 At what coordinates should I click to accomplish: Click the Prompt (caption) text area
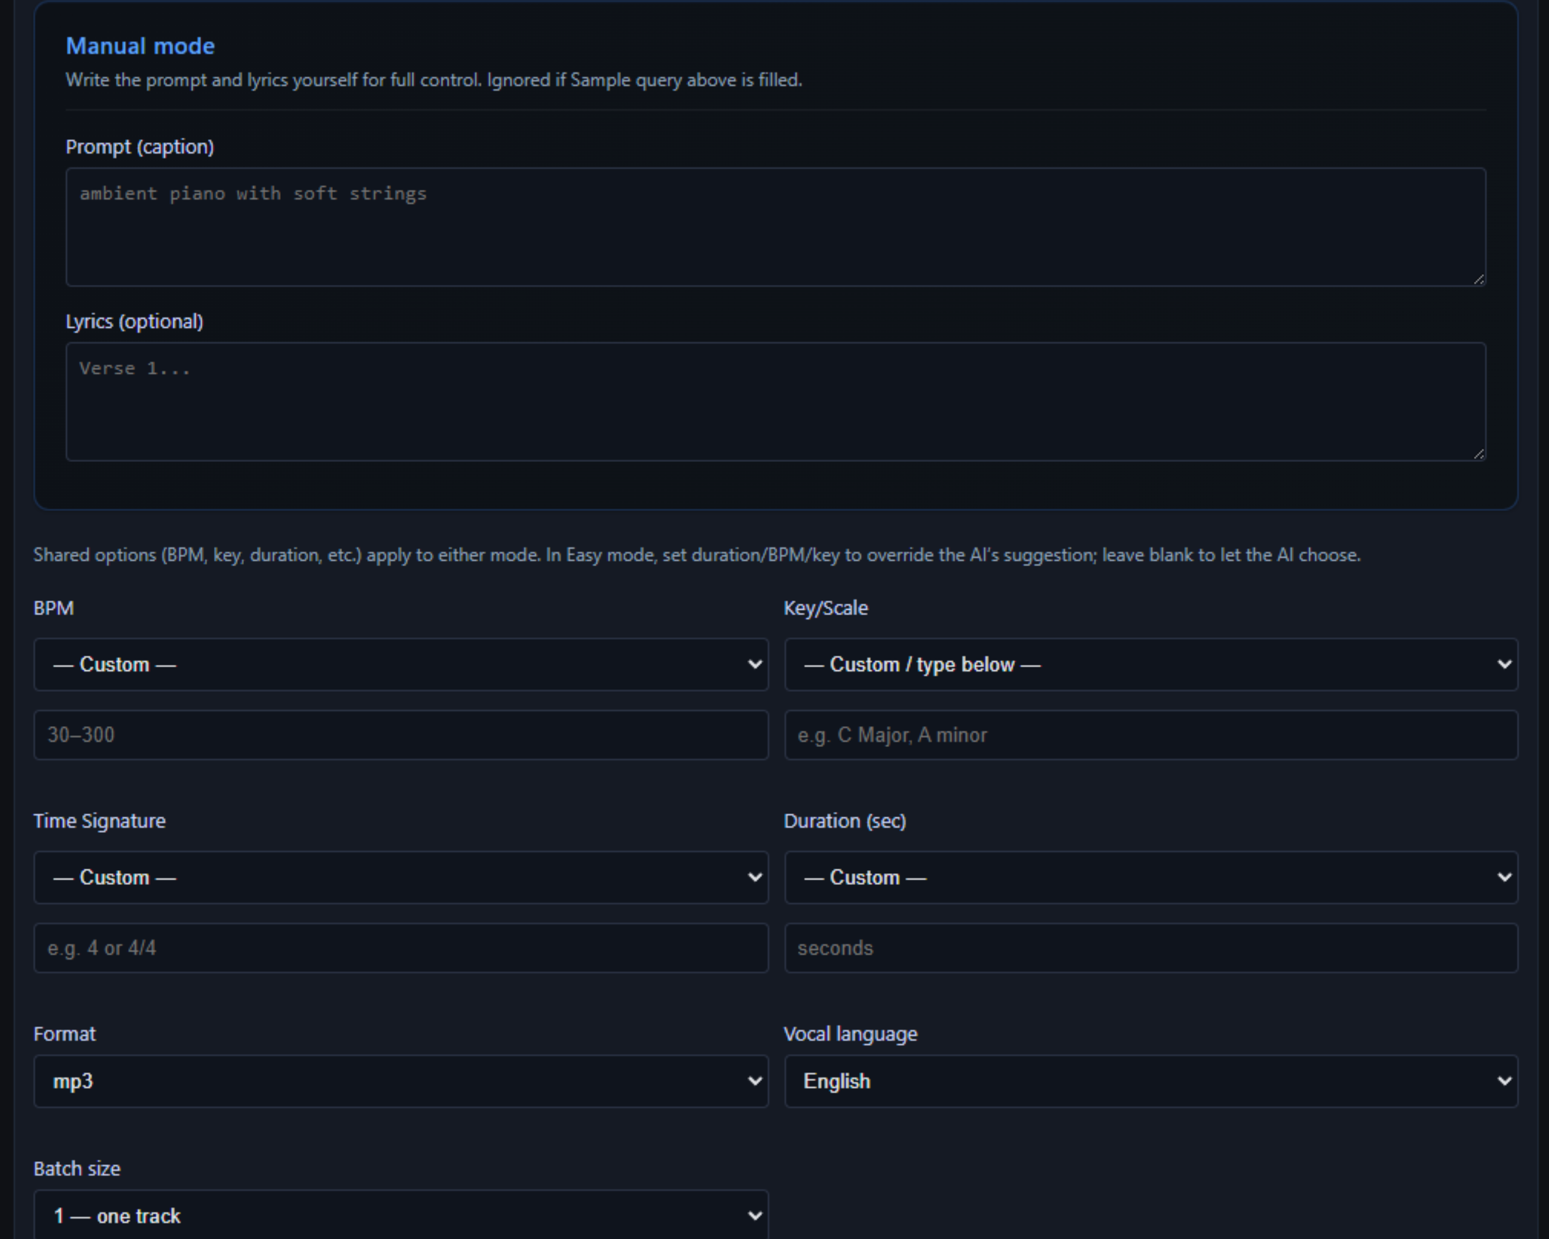point(775,227)
